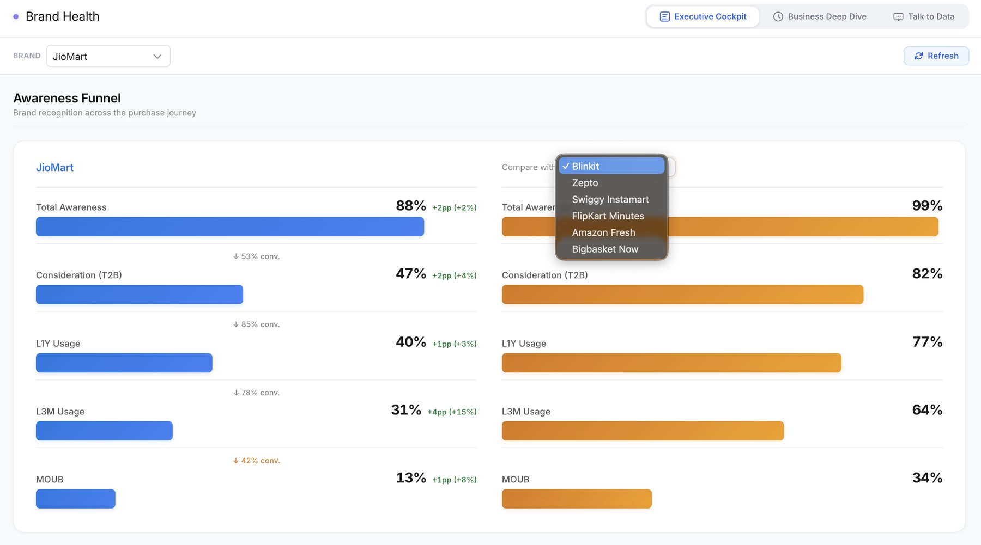
Task: Switch to Business Deep Dive tab
Action: pyautogui.click(x=819, y=16)
